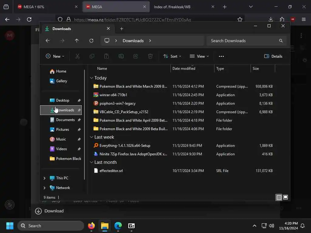The image size is (311, 233).
Task: Click the Delete trash icon in Explorer
Action: point(150,56)
